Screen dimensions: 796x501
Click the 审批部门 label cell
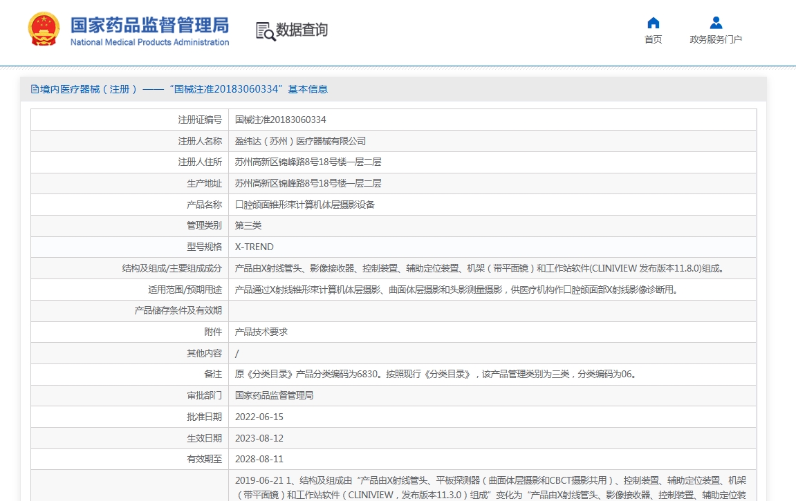(130, 395)
